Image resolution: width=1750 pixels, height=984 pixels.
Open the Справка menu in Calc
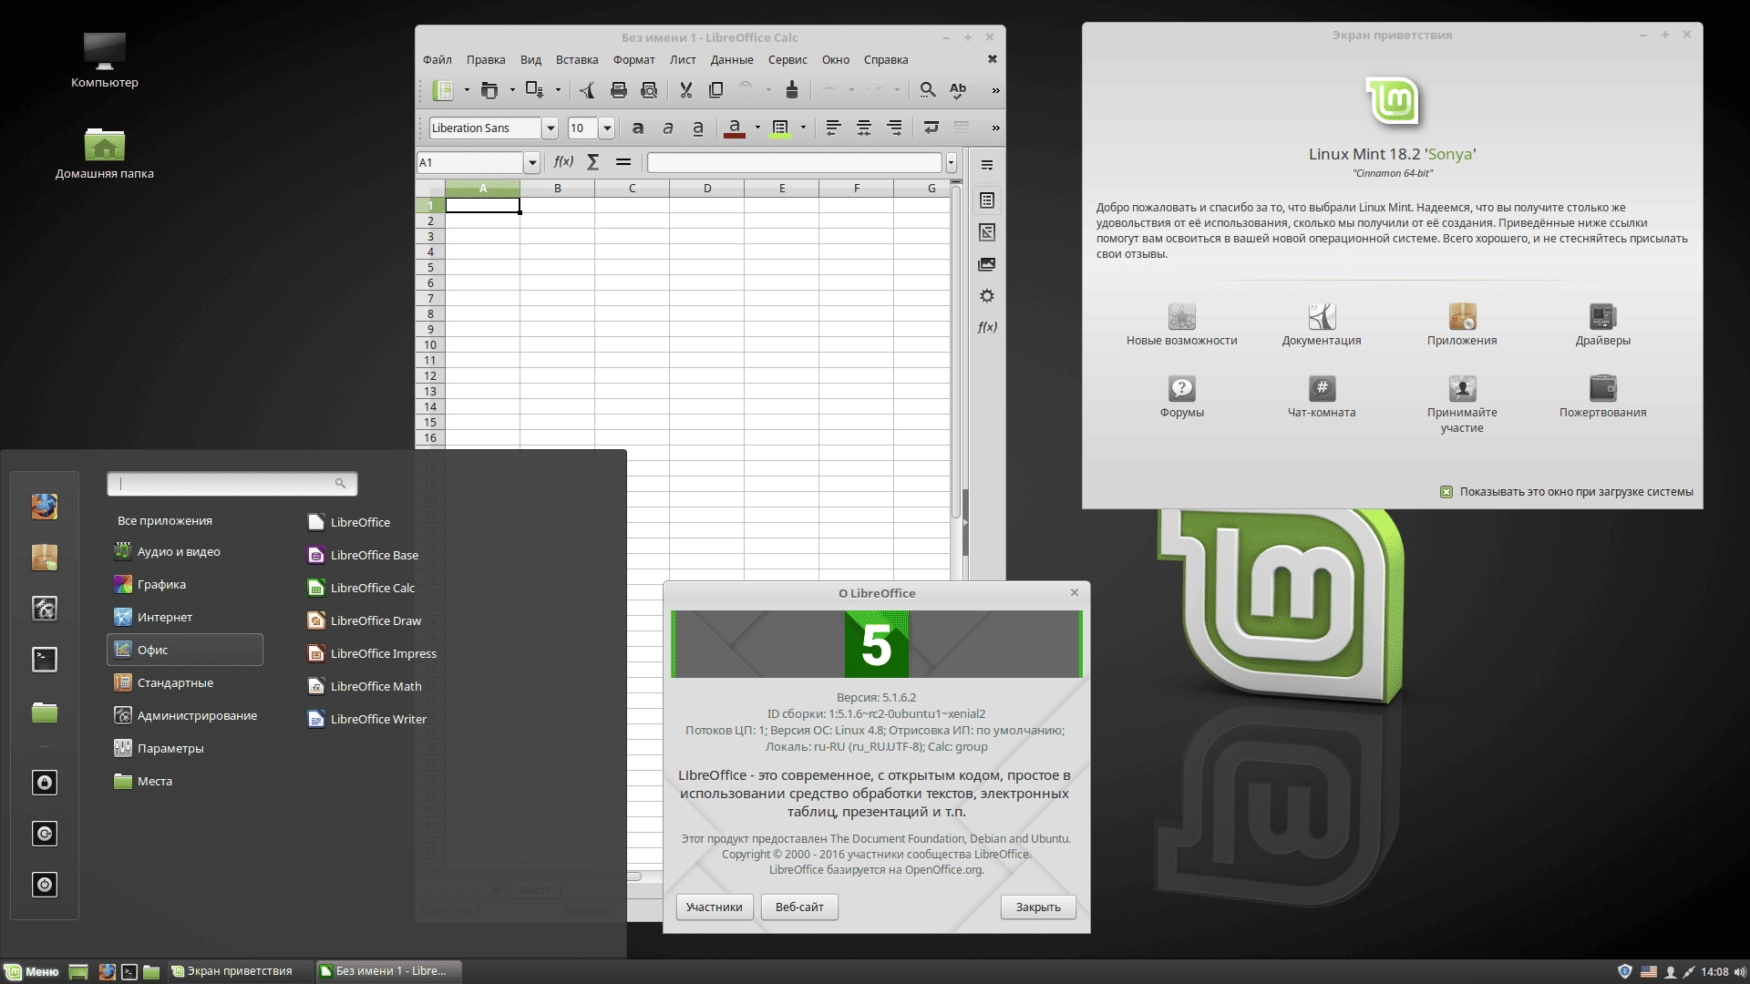point(886,60)
